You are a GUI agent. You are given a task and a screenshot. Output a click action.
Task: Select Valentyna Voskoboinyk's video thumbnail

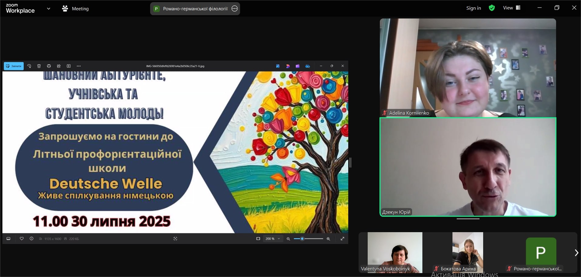pyautogui.click(x=395, y=252)
